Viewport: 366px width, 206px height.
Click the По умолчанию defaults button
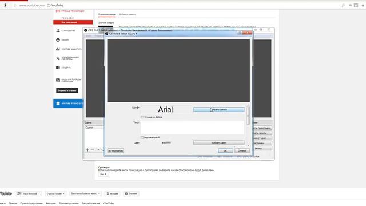(116, 150)
